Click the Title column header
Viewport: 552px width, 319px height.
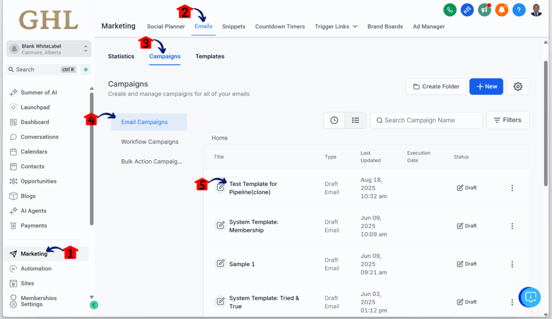pos(219,157)
